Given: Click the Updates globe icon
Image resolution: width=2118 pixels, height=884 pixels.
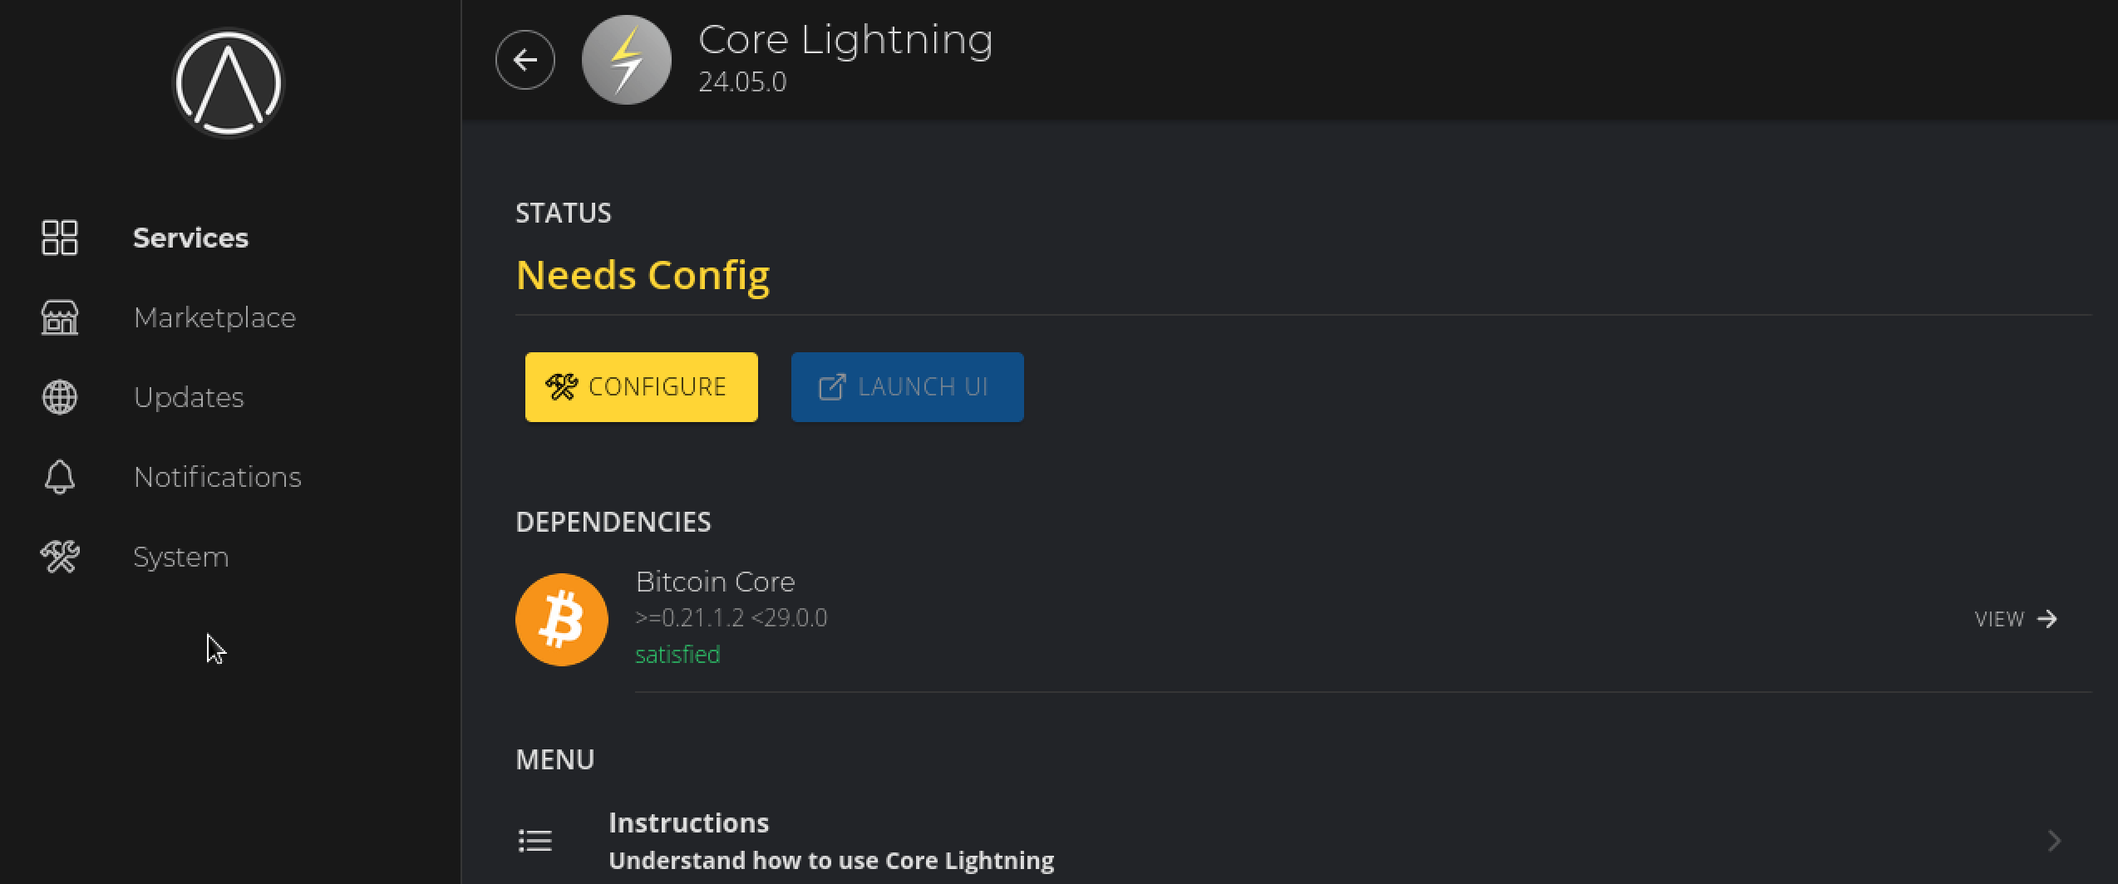Looking at the screenshot, I should tap(58, 397).
